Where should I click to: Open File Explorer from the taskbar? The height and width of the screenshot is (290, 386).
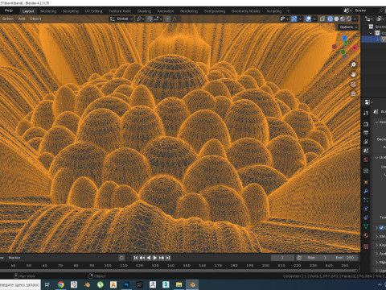[179, 284]
